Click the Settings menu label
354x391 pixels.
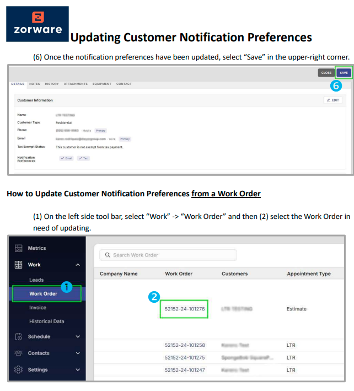click(x=37, y=369)
